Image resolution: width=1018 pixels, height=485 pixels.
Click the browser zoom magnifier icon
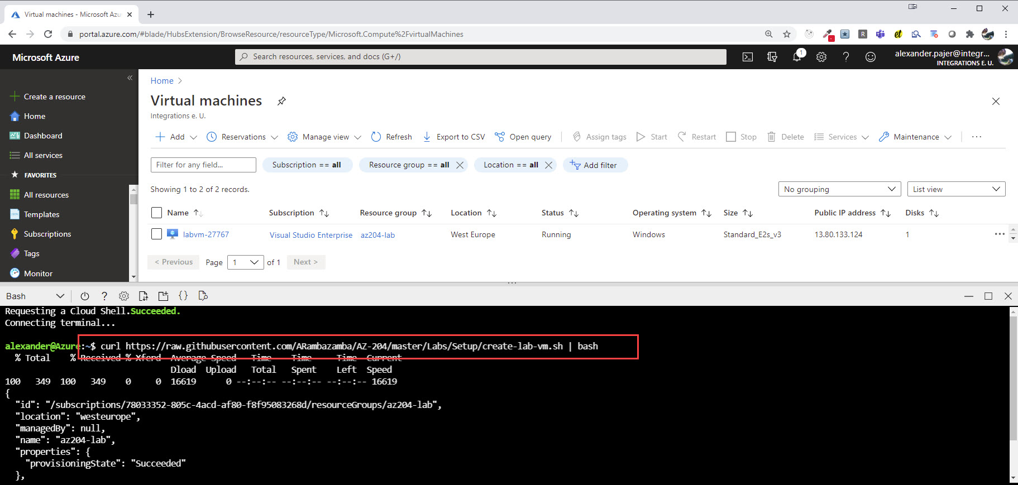pos(769,34)
